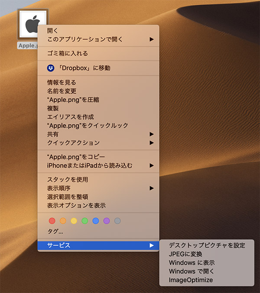Image resolution: width=260 pixels, height=293 pixels.
Task: Run the ImageOptimize service
Action: [x=207, y=280]
